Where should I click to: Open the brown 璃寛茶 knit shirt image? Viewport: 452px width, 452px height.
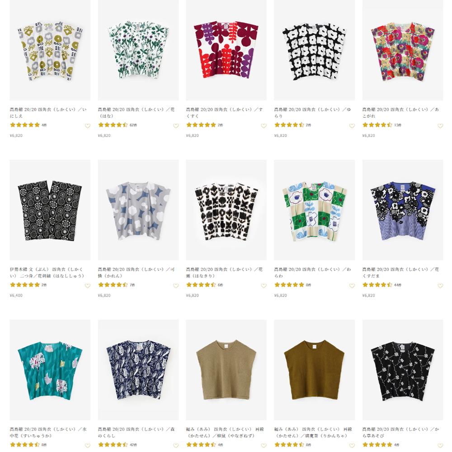click(314, 370)
